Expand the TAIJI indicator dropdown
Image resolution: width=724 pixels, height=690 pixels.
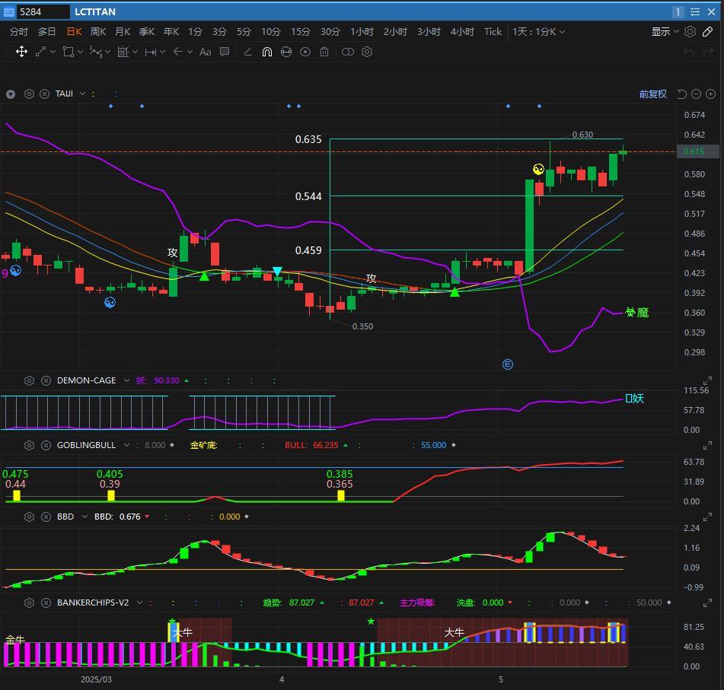click(83, 94)
